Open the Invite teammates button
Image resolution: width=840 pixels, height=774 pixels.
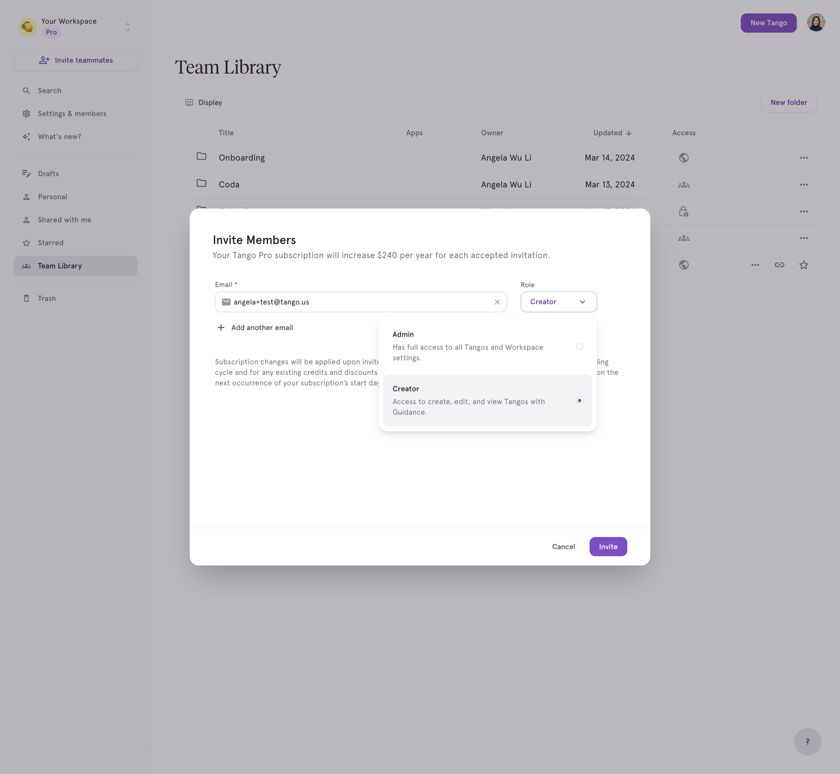point(76,60)
